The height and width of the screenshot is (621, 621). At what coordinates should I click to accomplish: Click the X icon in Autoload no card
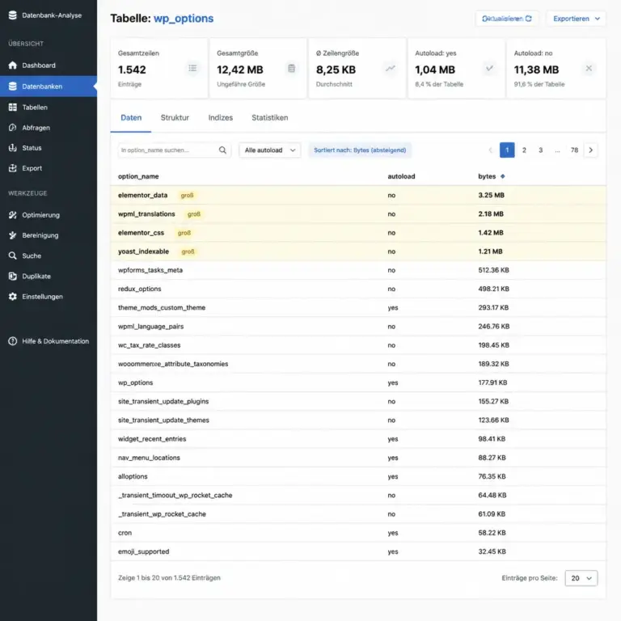[x=589, y=68]
